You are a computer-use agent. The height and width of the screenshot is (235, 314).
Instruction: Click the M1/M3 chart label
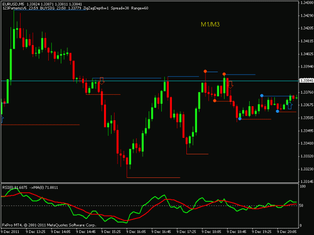click(x=211, y=25)
